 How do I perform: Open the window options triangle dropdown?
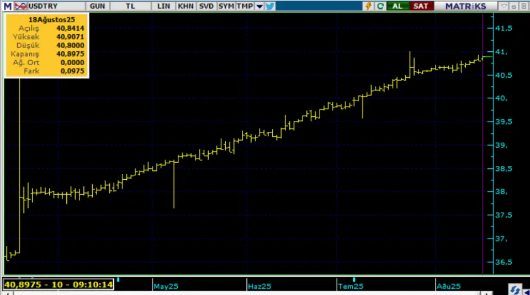(504, 6)
